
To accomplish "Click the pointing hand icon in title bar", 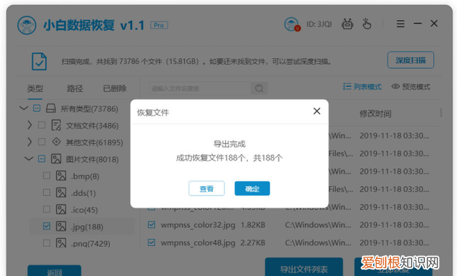I will [x=366, y=24].
